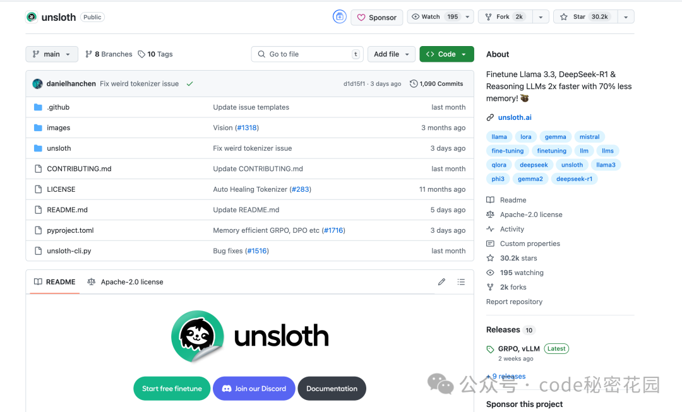
Task: Open the green Code dropdown
Action: (x=446, y=54)
